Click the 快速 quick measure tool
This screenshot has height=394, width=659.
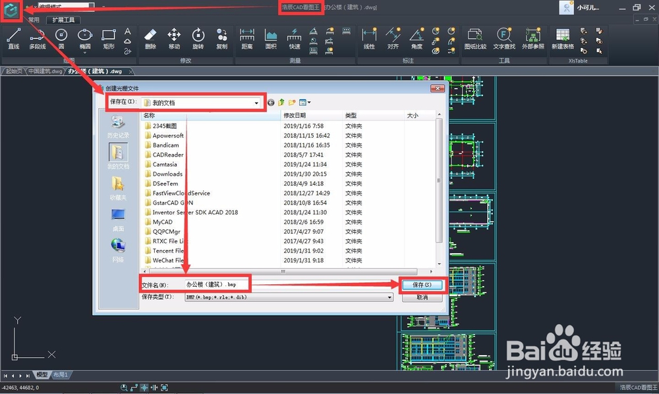[295, 39]
